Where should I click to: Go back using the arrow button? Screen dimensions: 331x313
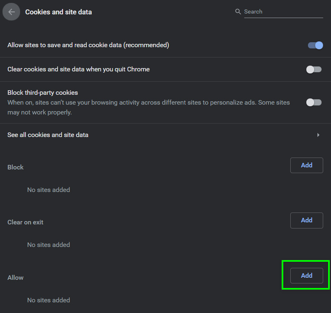tap(12, 12)
